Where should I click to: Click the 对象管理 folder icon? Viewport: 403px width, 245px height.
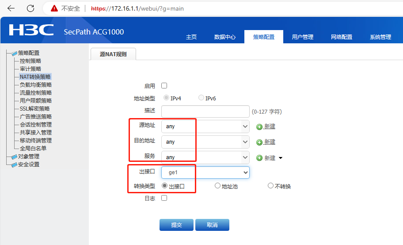tap(15, 157)
